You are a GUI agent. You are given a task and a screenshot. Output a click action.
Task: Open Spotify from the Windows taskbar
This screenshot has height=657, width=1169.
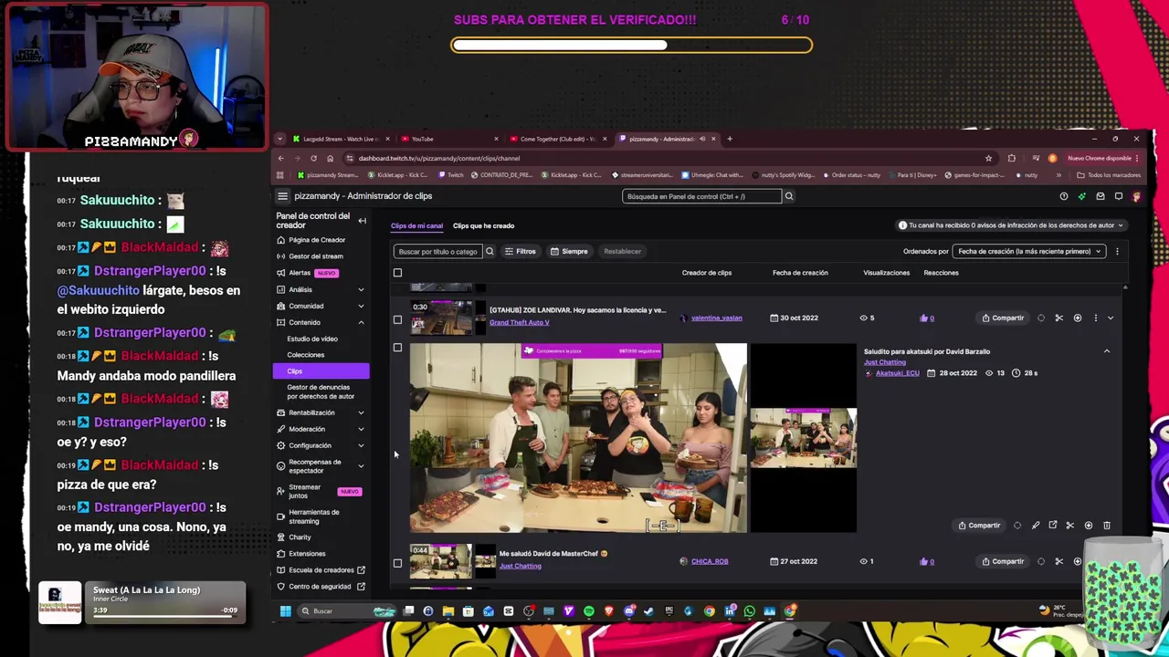(589, 611)
